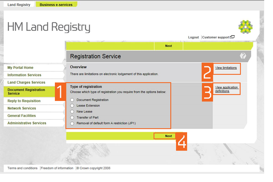Select the New Lease radio button
Screen dimensions: 273x182
pos(72,112)
